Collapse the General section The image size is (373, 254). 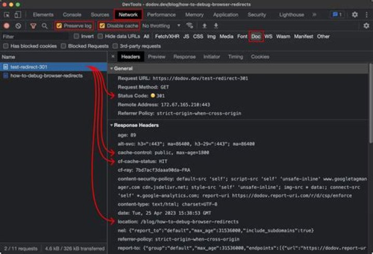pyautogui.click(x=111, y=69)
